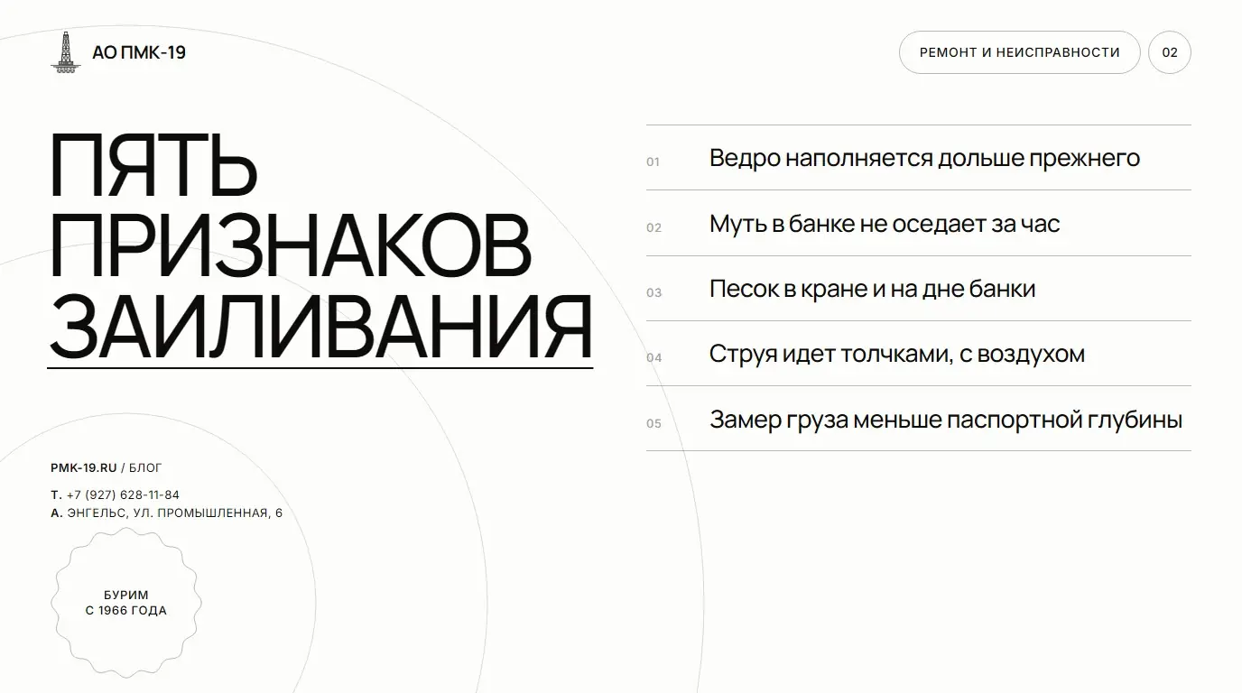This screenshot has height=693, width=1242.
Task: Click list number 01
Action: click(x=653, y=162)
